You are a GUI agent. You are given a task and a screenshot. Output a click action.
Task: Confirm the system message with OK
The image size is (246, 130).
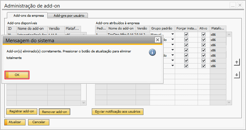click(x=17, y=75)
